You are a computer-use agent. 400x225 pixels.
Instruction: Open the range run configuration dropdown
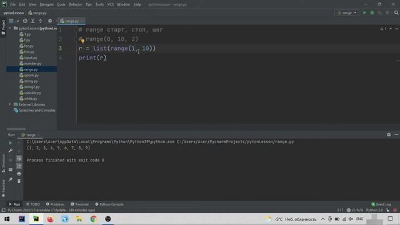point(347,12)
